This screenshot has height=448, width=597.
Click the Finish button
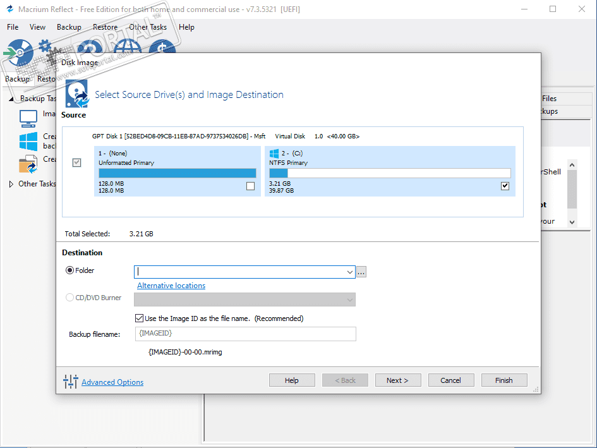(504, 380)
